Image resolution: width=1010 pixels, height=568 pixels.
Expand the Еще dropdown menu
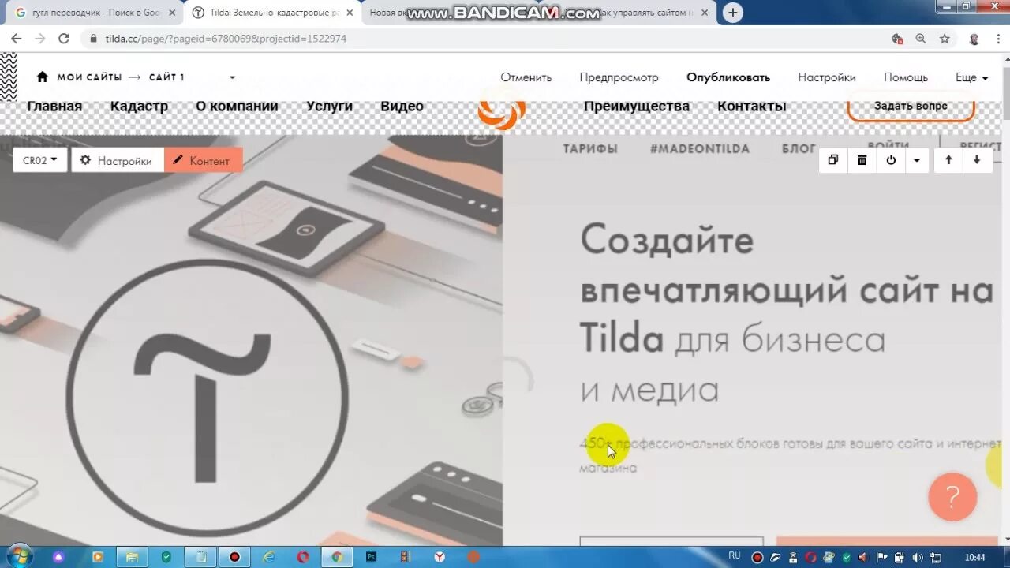(971, 77)
